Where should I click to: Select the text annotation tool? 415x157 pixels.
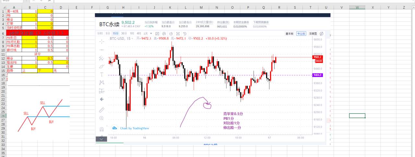(x=101, y=74)
